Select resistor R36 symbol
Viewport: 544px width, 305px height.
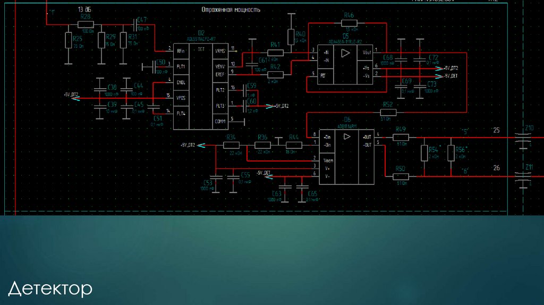pos(262,146)
